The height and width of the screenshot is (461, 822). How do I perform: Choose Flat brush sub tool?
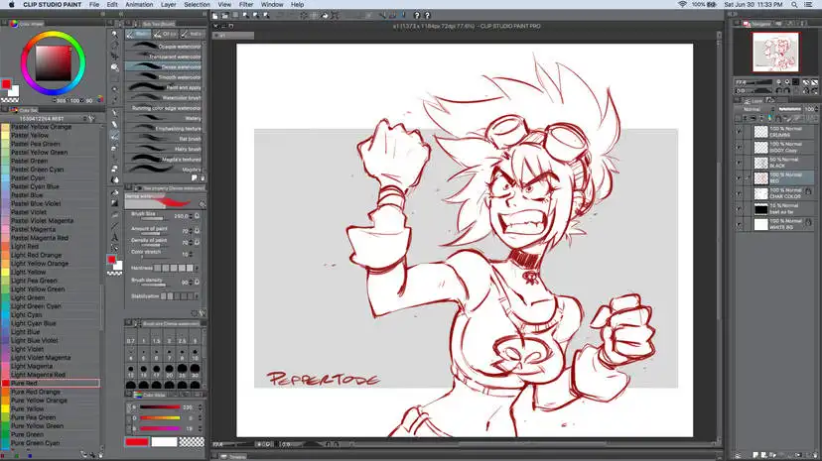pyautogui.click(x=164, y=139)
